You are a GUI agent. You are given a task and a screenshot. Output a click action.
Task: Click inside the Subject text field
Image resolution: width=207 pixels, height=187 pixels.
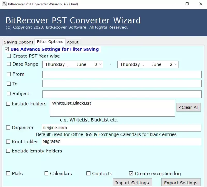pos(122,94)
